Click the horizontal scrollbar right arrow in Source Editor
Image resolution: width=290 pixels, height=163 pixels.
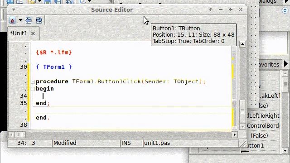[235, 134]
